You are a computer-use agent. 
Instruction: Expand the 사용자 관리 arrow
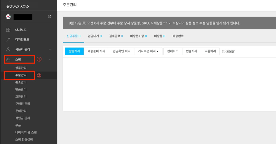point(50,49)
